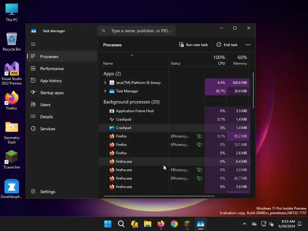Viewport: 308px width, 231px height.
Task: Select the Recycle Bin desktop icon
Action: click(12, 42)
